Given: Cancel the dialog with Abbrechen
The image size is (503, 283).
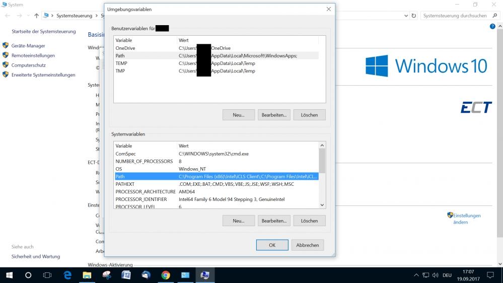Looking at the screenshot, I should (x=307, y=245).
